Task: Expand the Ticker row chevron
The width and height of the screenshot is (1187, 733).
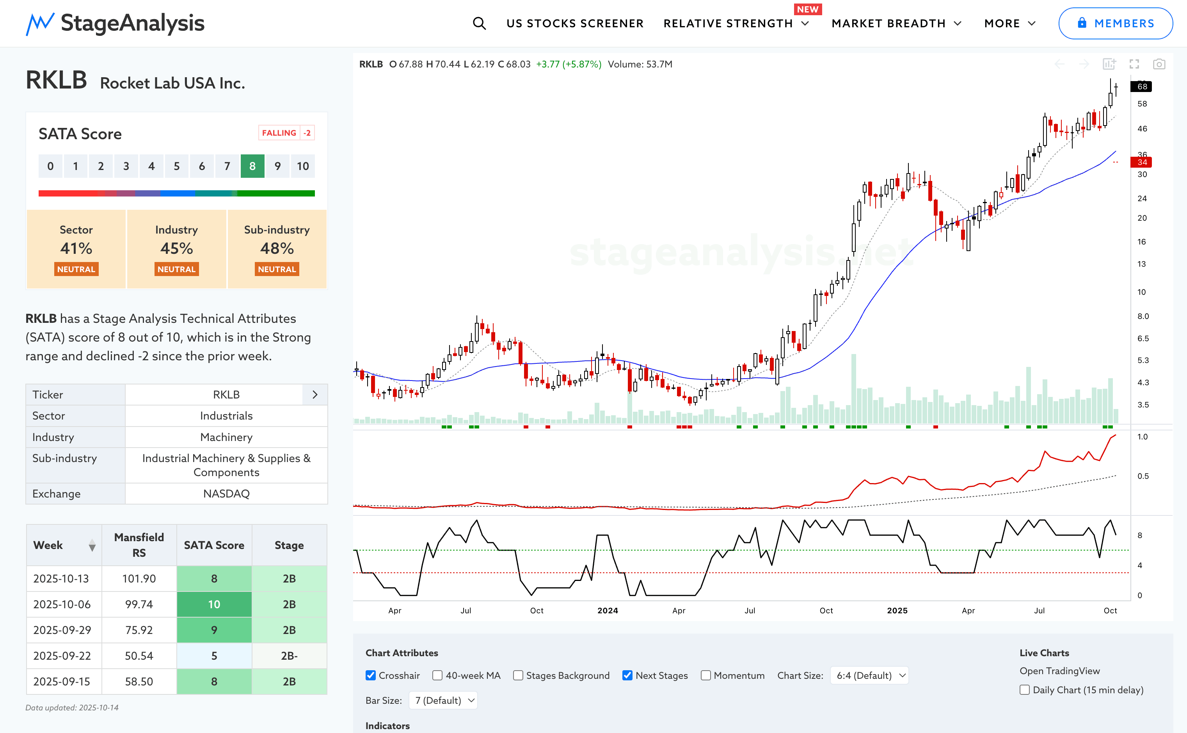Action: point(315,395)
